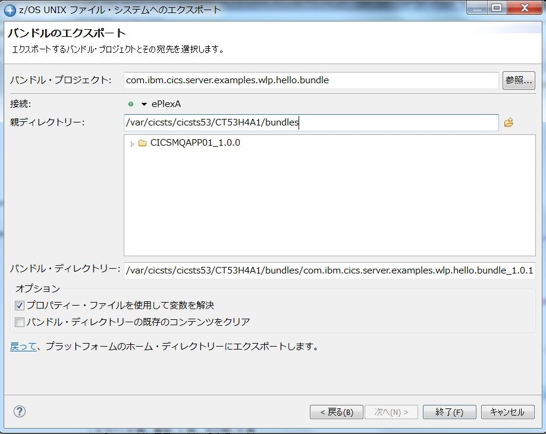Open help with the question mark icon

[20, 411]
